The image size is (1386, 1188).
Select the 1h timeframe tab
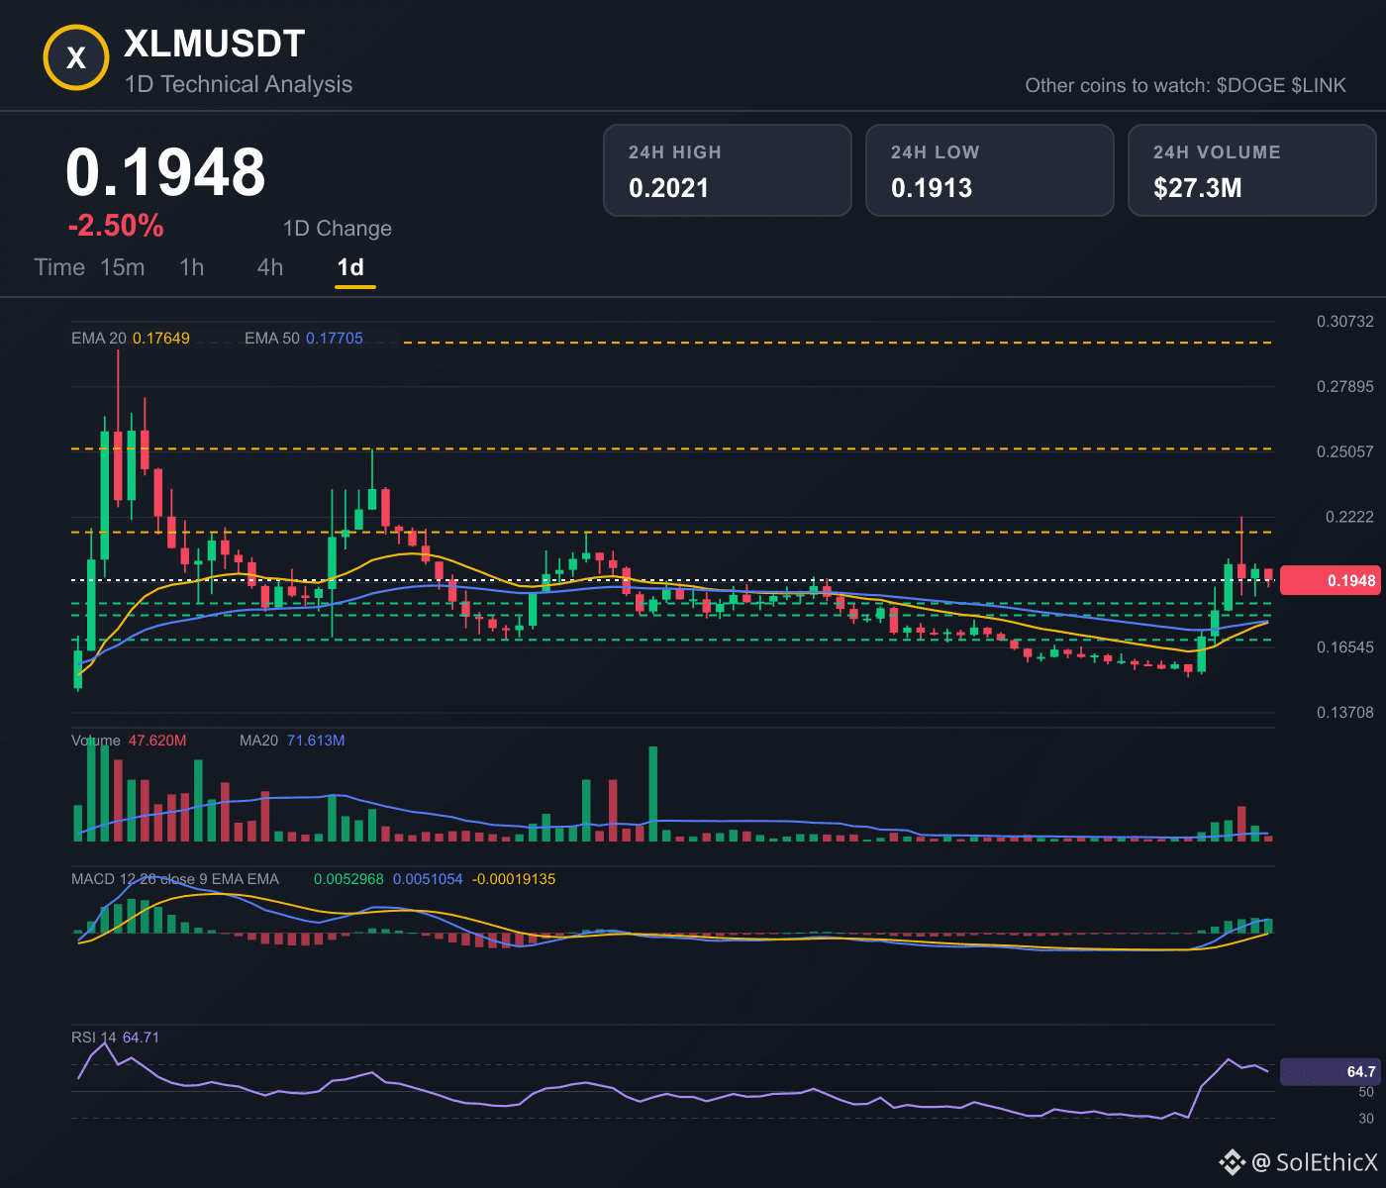pyautogui.click(x=192, y=267)
